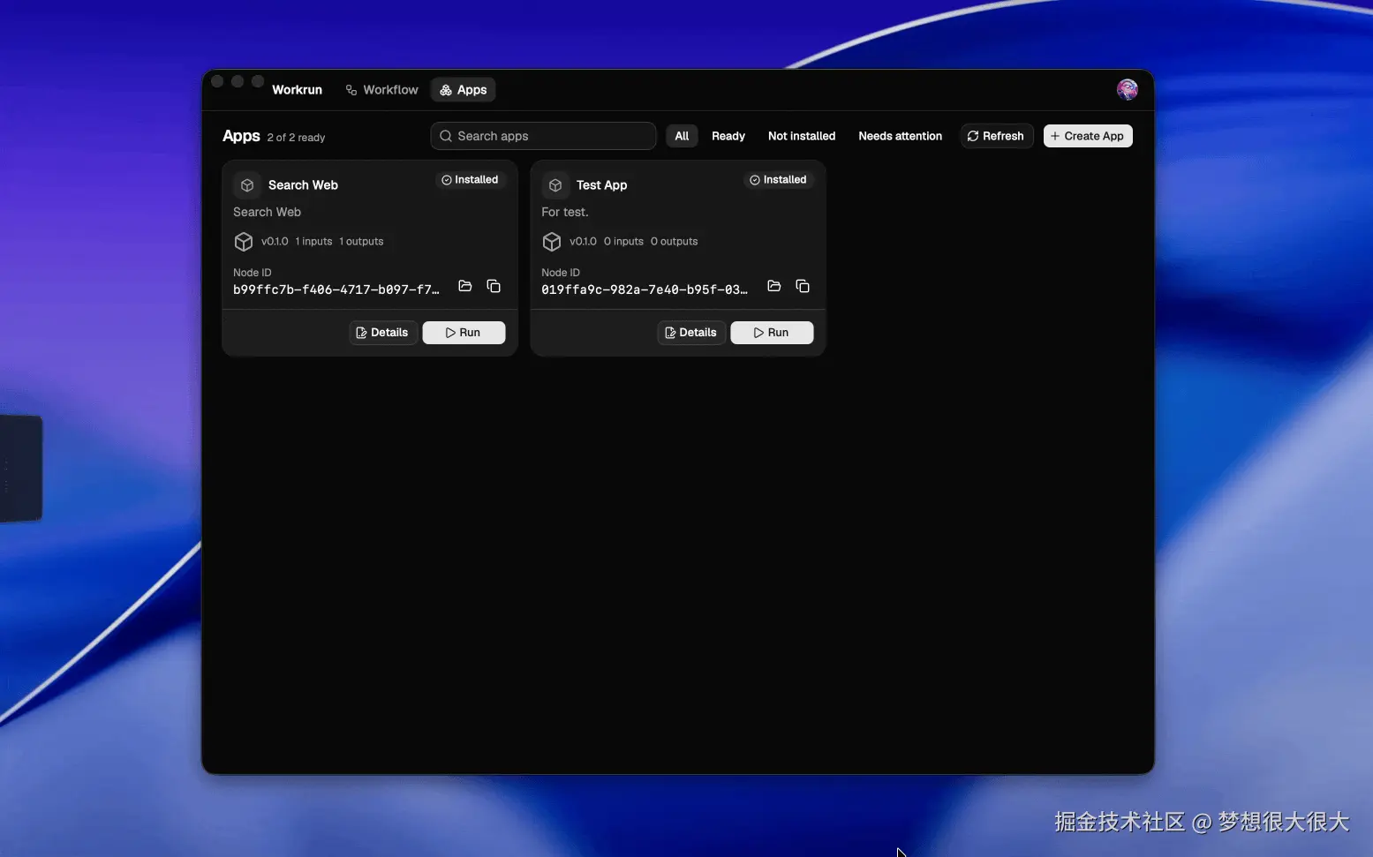Click the Node ID label on Test App card

561,273
